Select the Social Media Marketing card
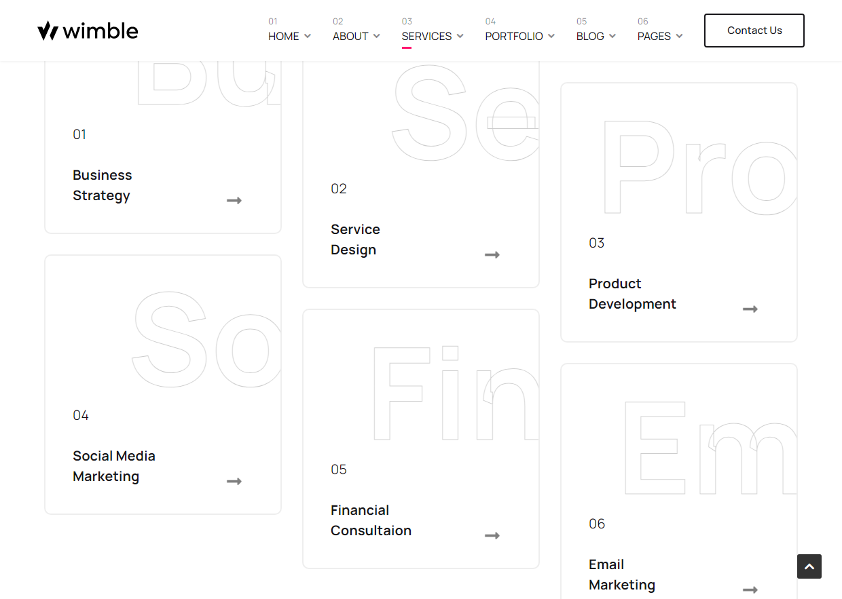The image size is (842, 599). [163, 385]
